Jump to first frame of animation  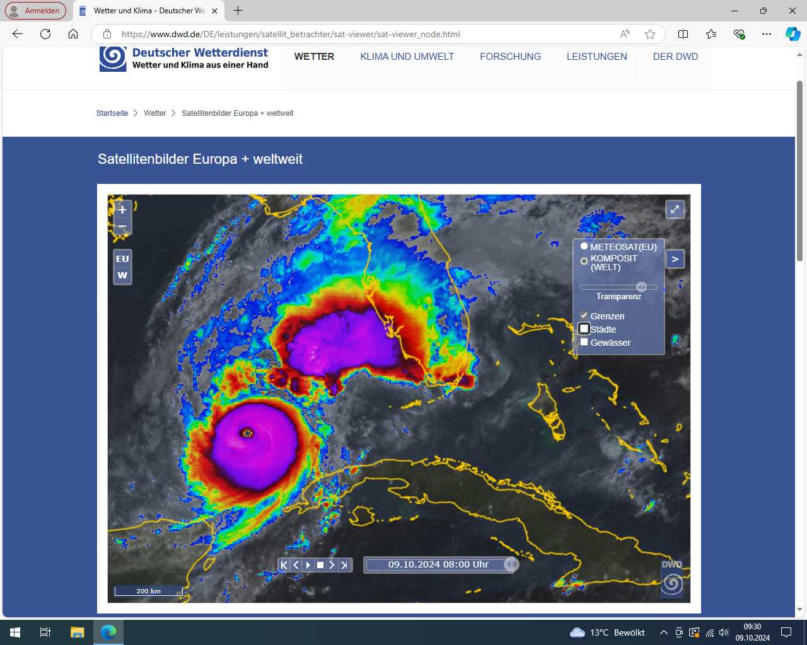(x=284, y=565)
